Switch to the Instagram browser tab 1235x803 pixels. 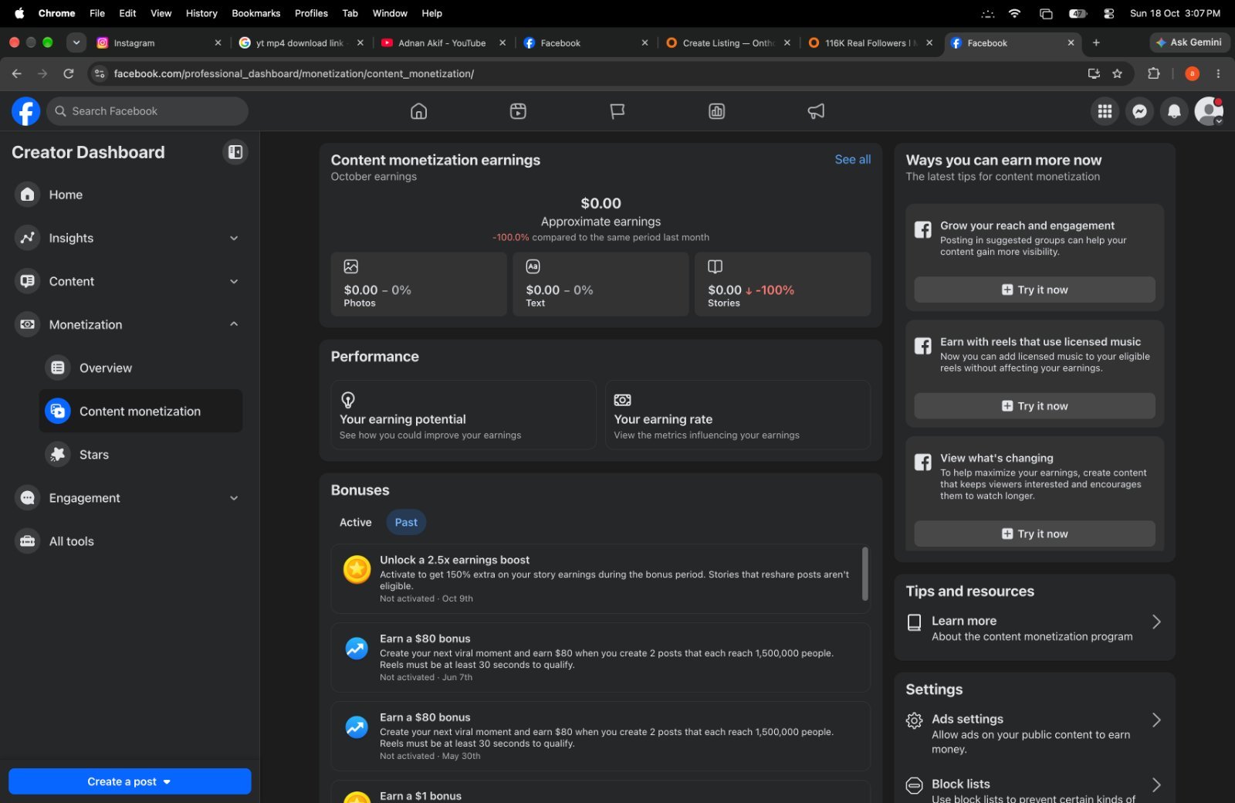pyautogui.click(x=158, y=43)
